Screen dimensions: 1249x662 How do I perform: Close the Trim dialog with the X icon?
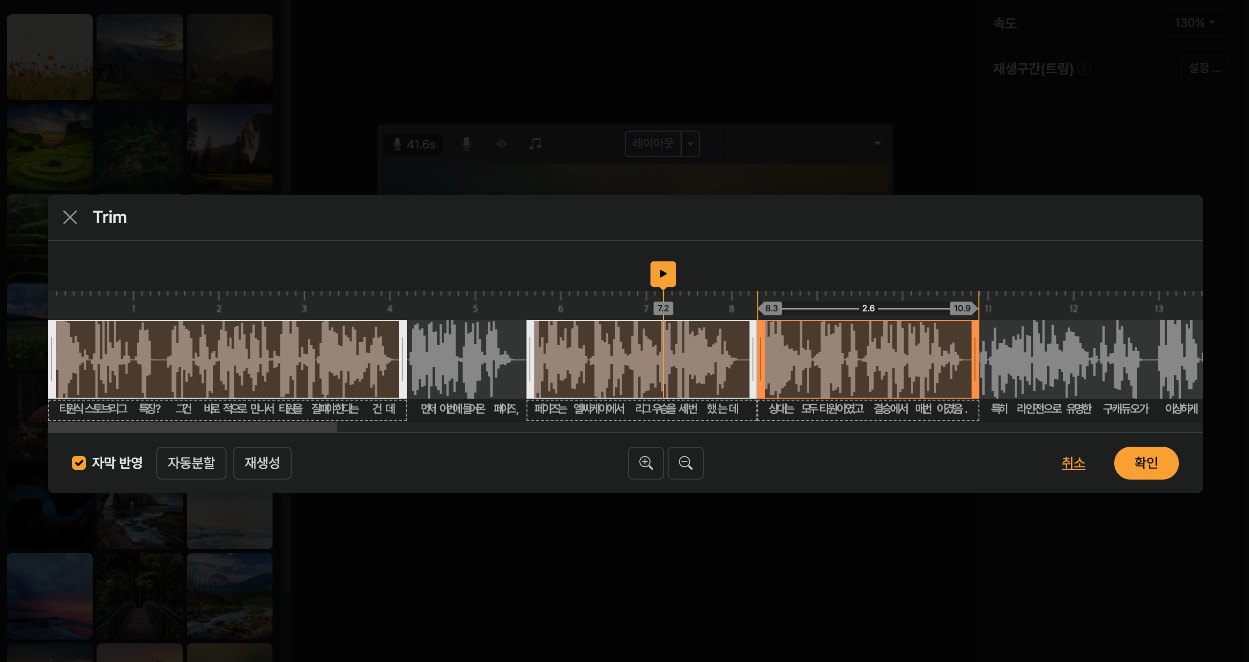pos(70,217)
